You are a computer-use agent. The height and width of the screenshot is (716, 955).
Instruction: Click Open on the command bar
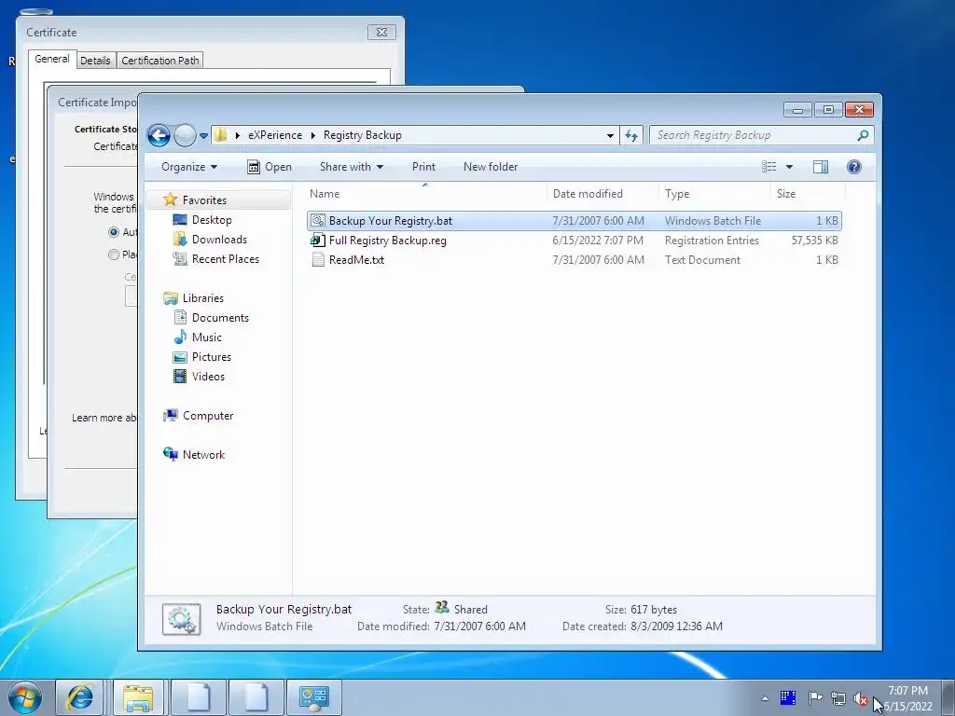click(270, 167)
